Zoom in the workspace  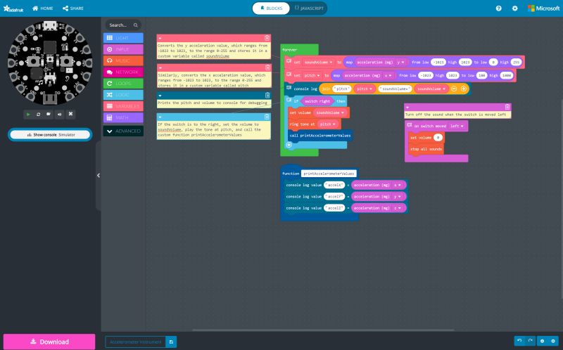553,341
